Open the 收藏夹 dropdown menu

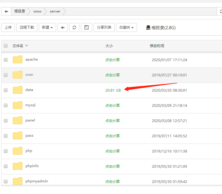(127, 27)
